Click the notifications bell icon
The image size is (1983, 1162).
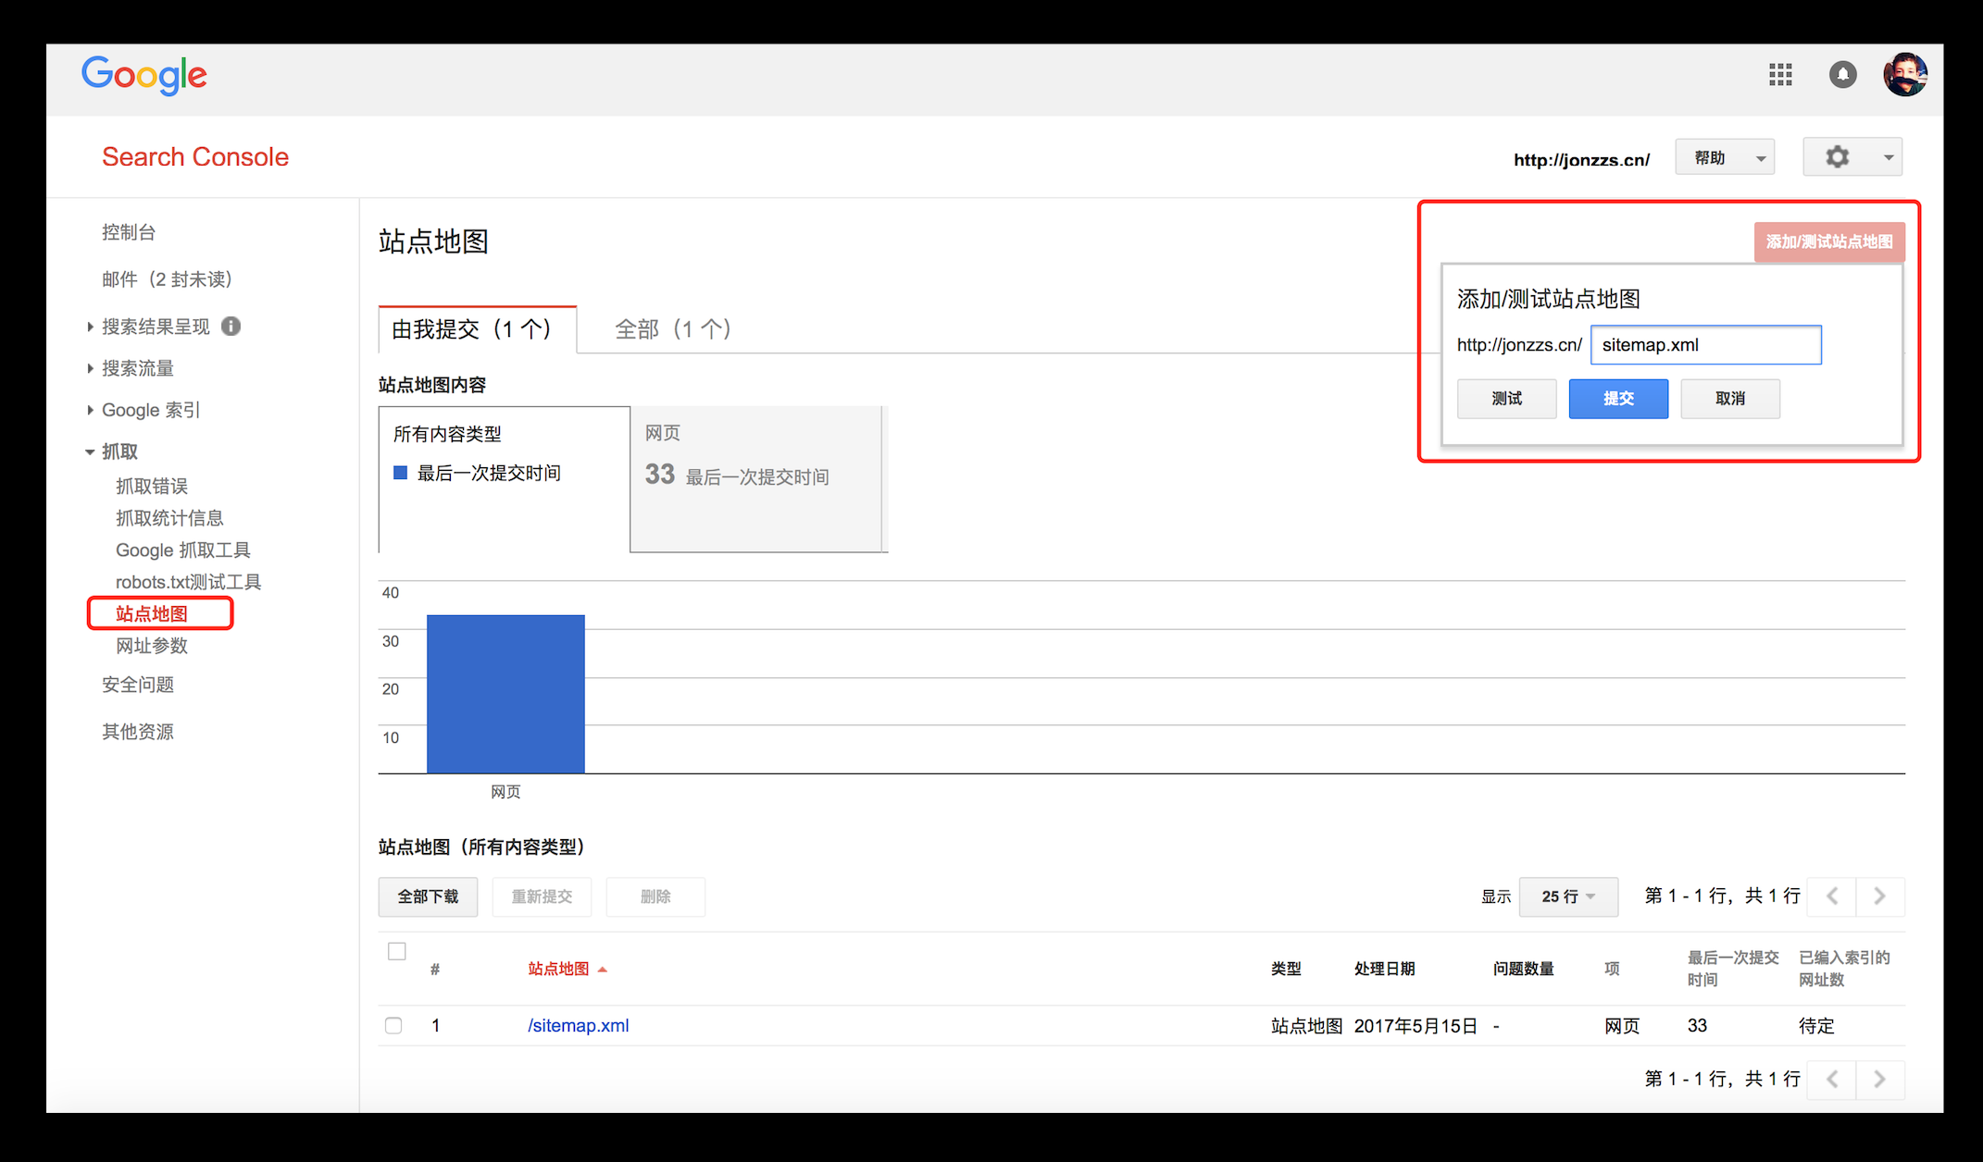pyautogui.click(x=1842, y=75)
